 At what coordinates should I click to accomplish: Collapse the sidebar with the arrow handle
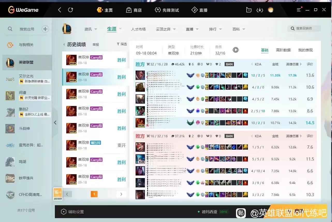[55, 123]
